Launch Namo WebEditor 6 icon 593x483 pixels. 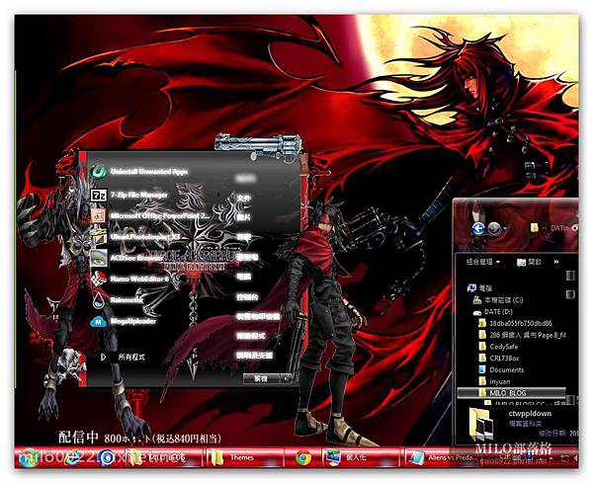(99, 279)
